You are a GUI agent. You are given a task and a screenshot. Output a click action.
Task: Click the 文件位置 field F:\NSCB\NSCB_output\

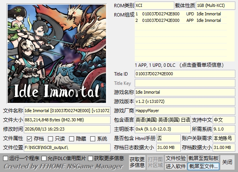[67, 147]
